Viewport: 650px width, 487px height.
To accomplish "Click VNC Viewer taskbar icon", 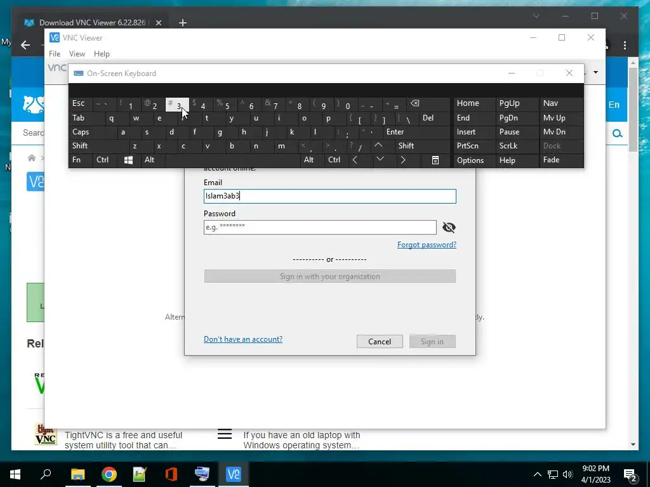I will [234, 474].
